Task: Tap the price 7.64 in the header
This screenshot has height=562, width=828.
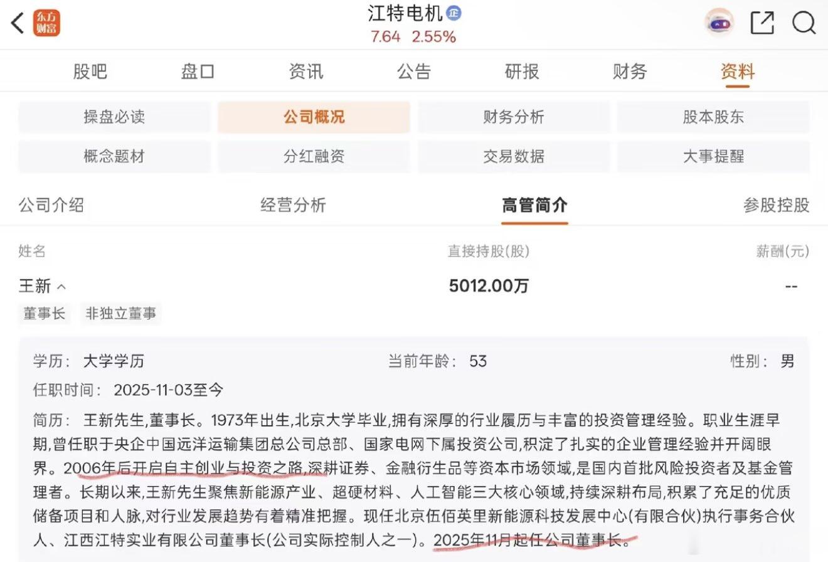Action: [x=385, y=36]
